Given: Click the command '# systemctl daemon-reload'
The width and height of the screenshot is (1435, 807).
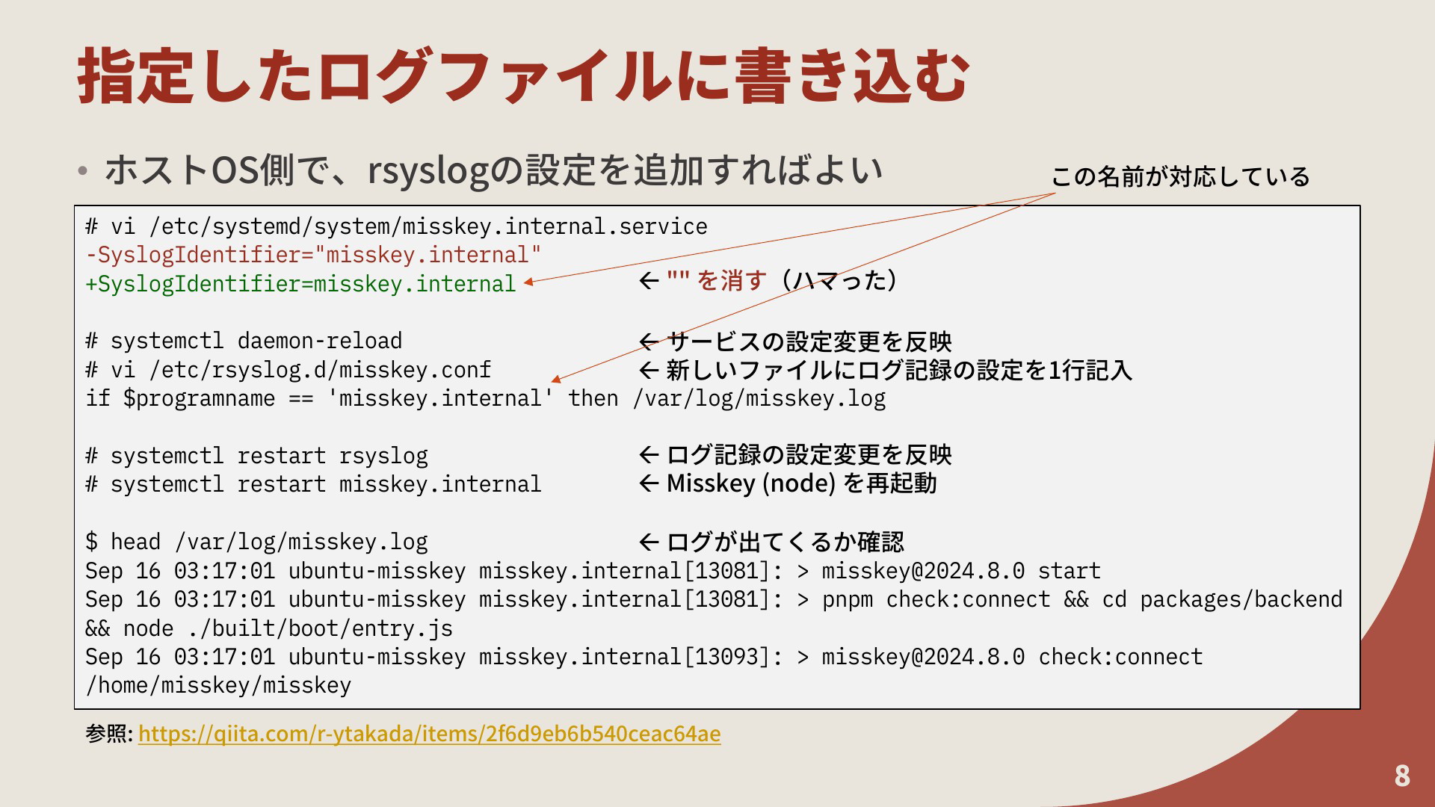Looking at the screenshot, I should click(x=244, y=341).
